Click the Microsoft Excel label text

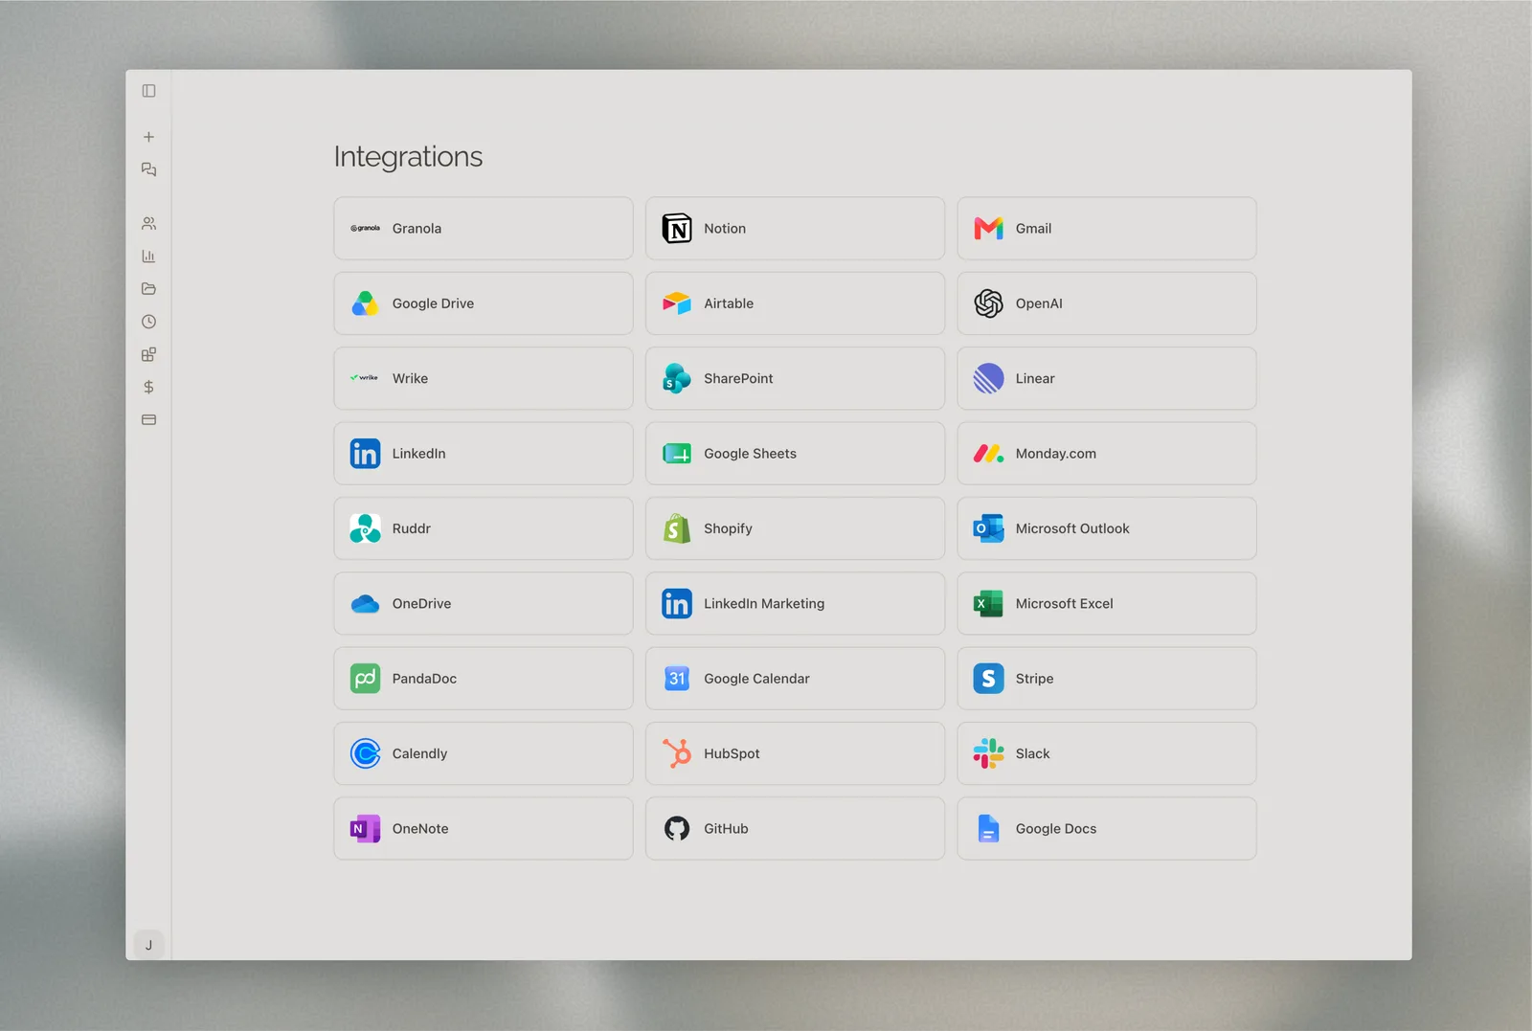(1064, 604)
